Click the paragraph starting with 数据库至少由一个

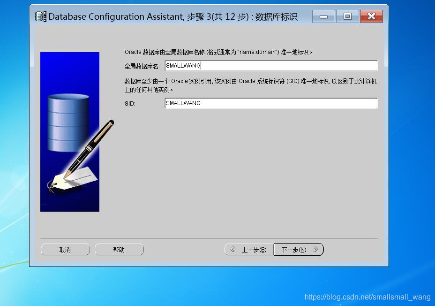pos(250,85)
